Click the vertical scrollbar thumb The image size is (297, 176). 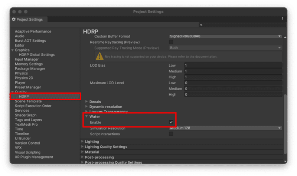tap(285, 124)
